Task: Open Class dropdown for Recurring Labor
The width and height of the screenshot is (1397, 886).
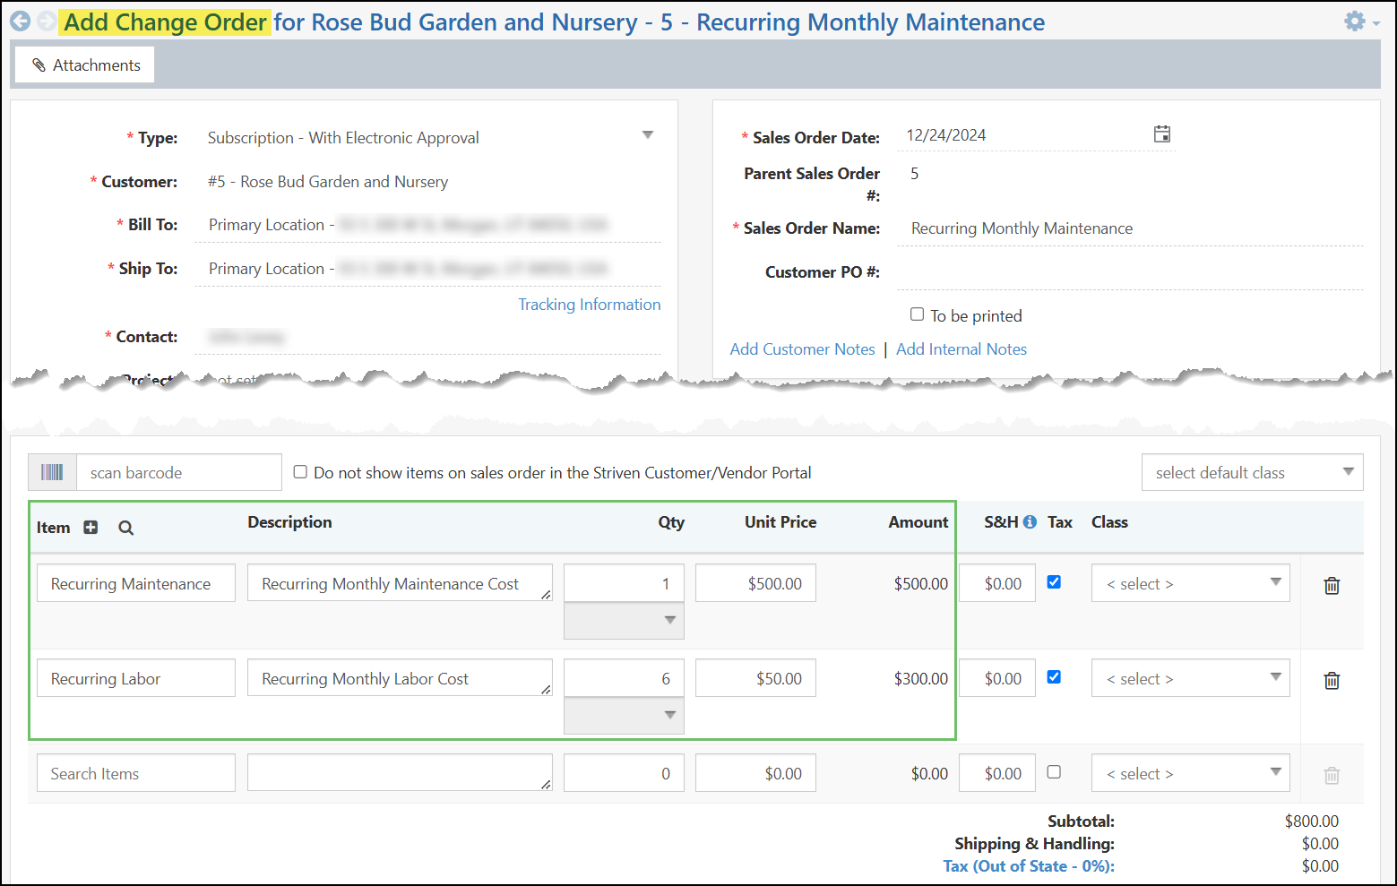Action: point(1190,678)
